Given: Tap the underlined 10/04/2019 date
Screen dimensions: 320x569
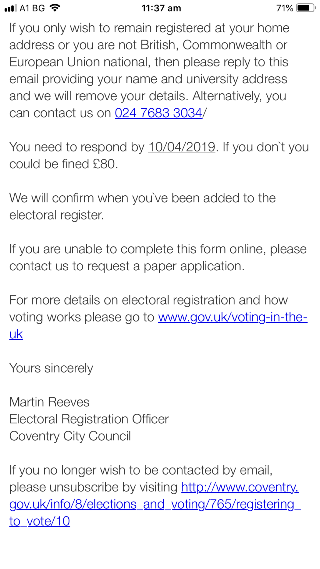Looking at the screenshot, I should pyautogui.click(x=182, y=147).
